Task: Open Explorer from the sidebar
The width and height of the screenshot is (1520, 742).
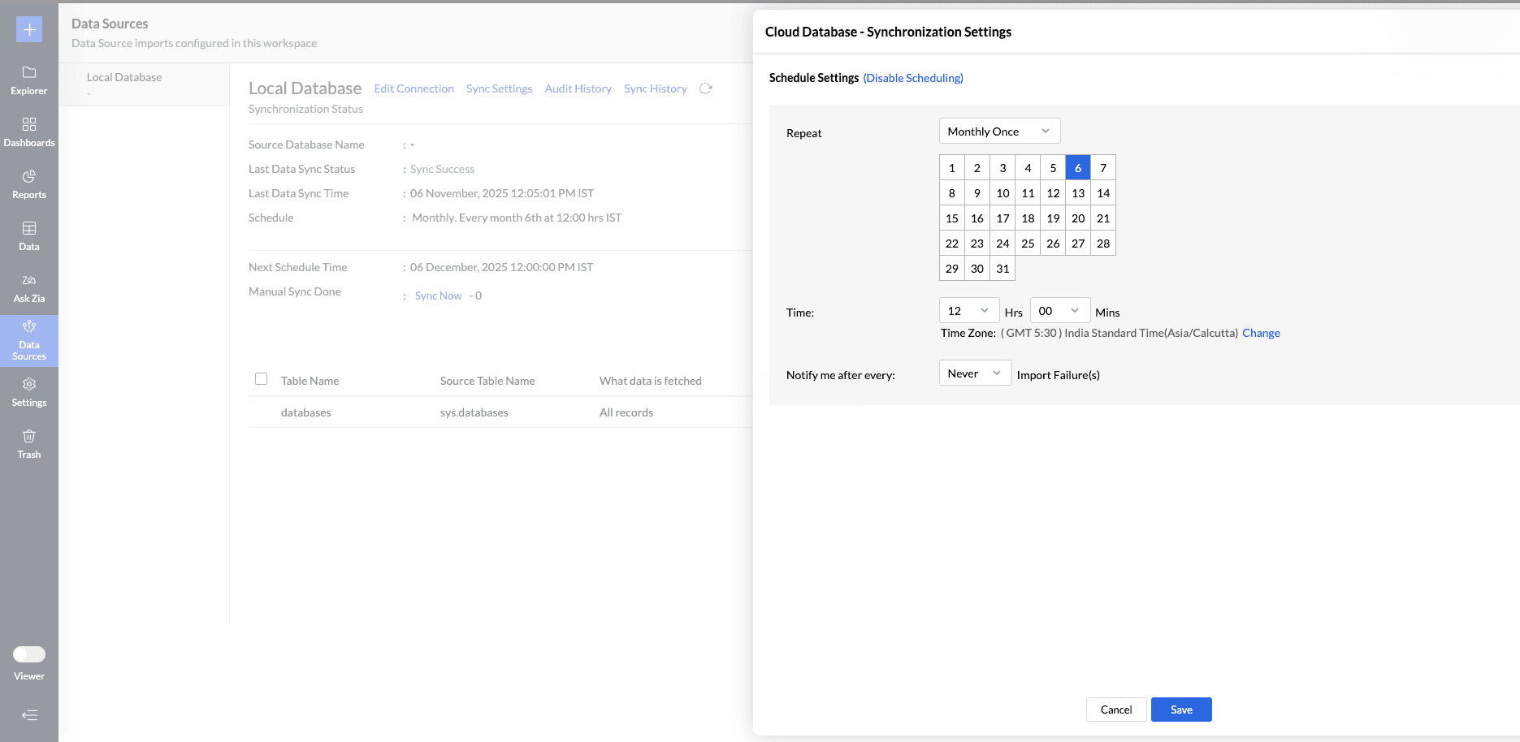Action: pyautogui.click(x=29, y=80)
